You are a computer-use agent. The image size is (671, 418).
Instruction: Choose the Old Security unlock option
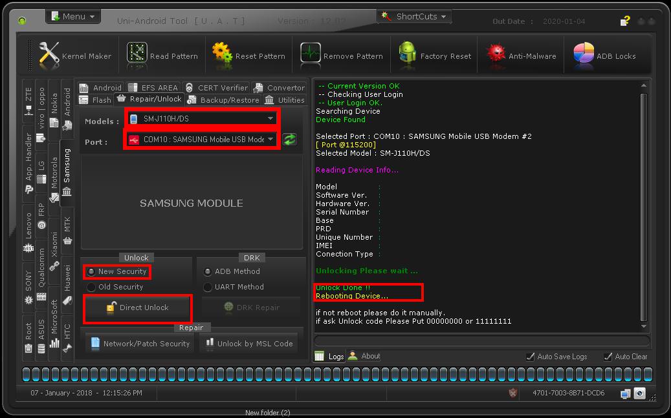(92, 287)
